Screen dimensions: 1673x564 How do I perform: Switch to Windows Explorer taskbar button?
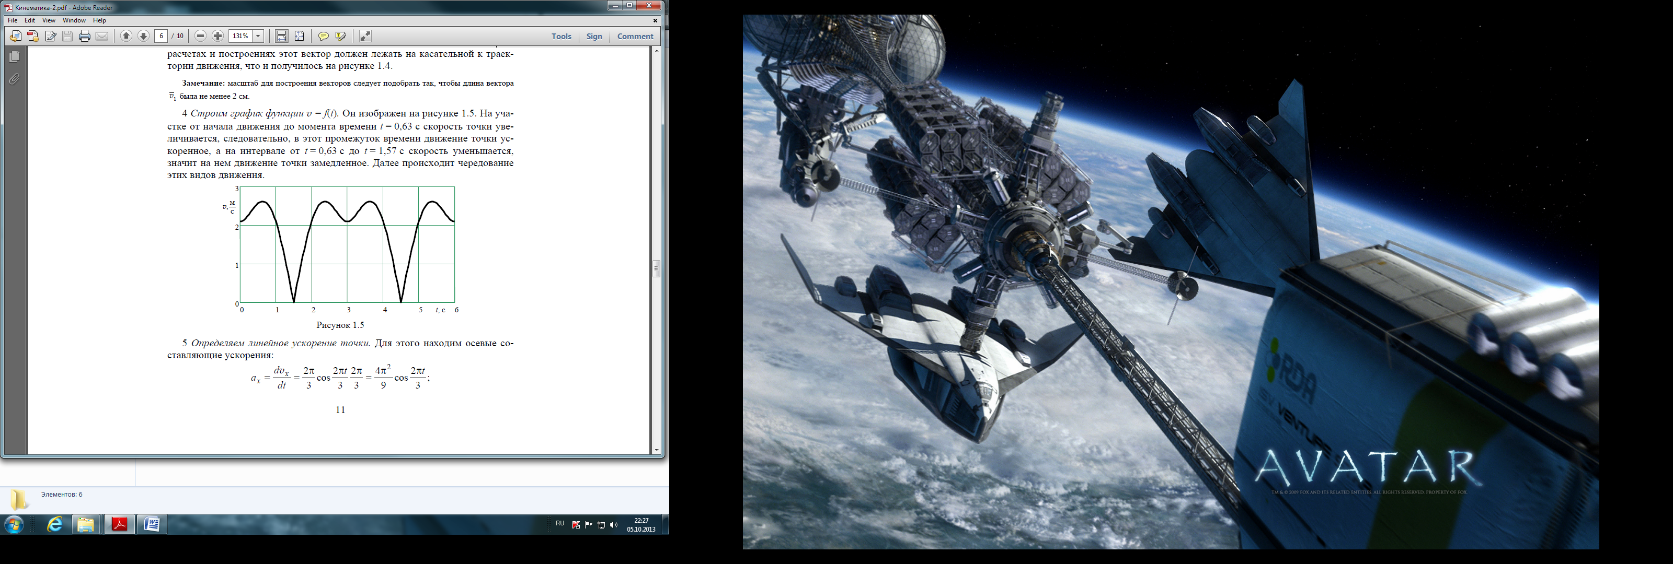pyautogui.click(x=86, y=524)
